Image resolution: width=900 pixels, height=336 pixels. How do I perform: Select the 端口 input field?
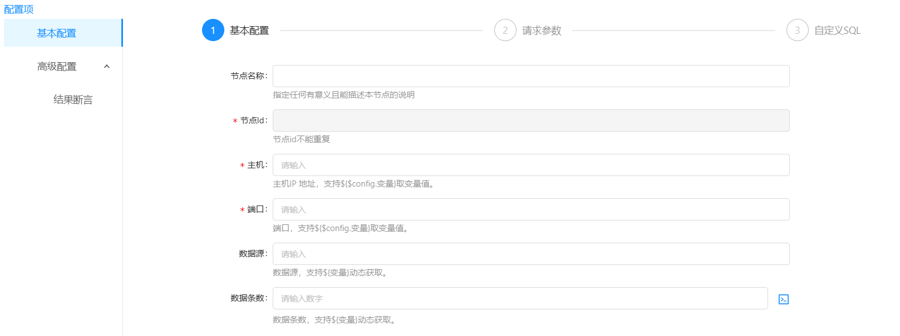(x=530, y=209)
